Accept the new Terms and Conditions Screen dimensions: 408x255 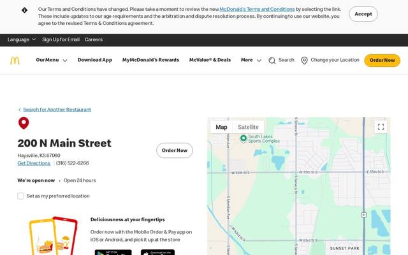click(363, 14)
